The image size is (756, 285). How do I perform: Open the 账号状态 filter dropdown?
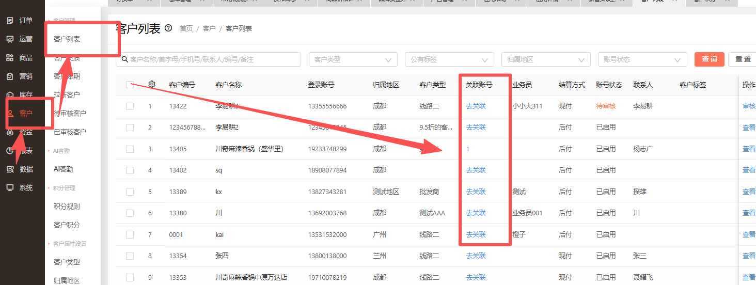642,59
